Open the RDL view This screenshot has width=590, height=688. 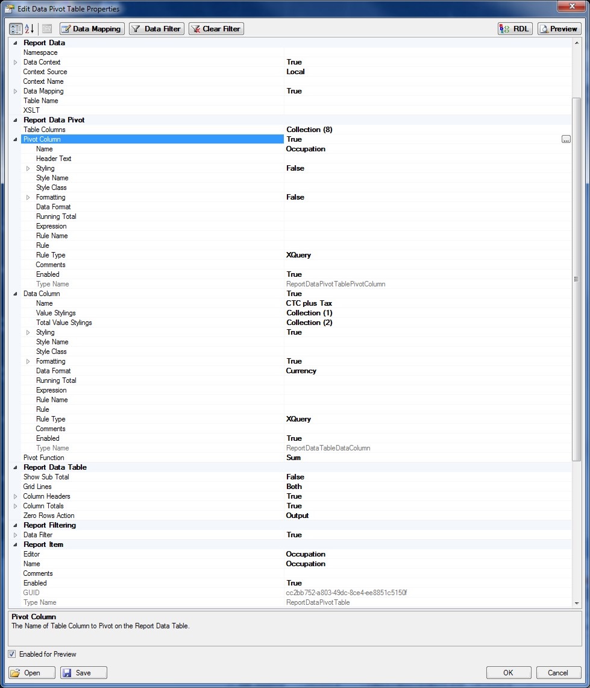[515, 29]
